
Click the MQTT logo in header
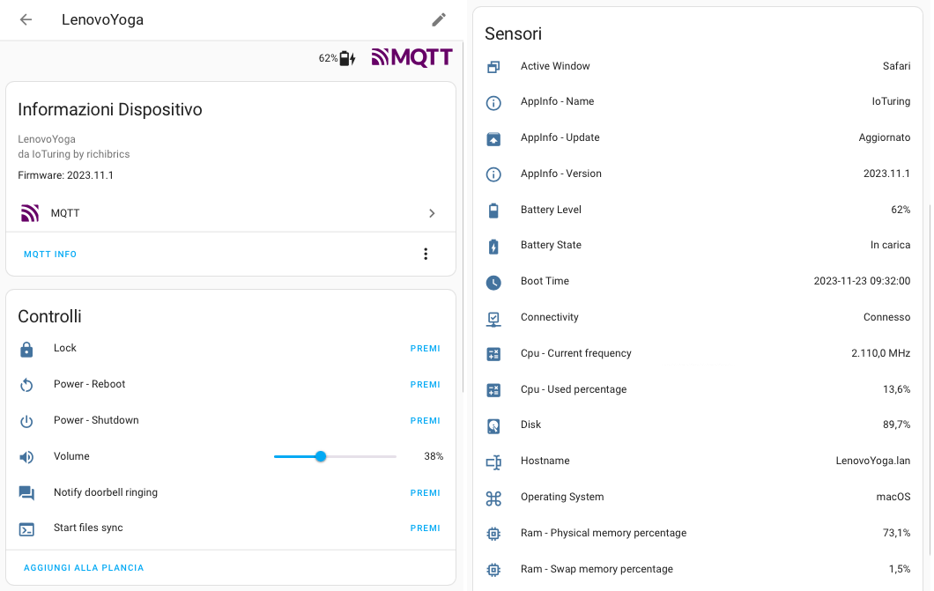click(411, 58)
